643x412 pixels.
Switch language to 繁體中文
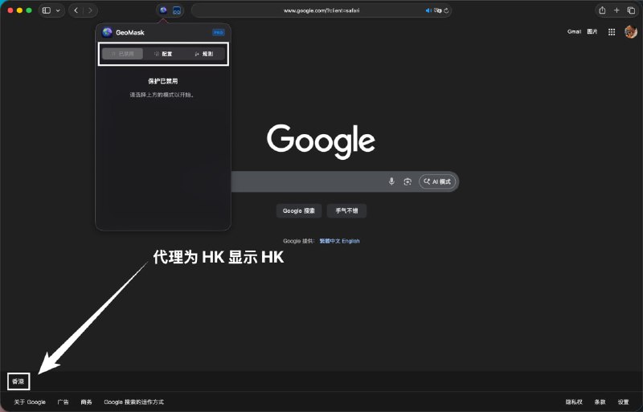pyautogui.click(x=330, y=241)
